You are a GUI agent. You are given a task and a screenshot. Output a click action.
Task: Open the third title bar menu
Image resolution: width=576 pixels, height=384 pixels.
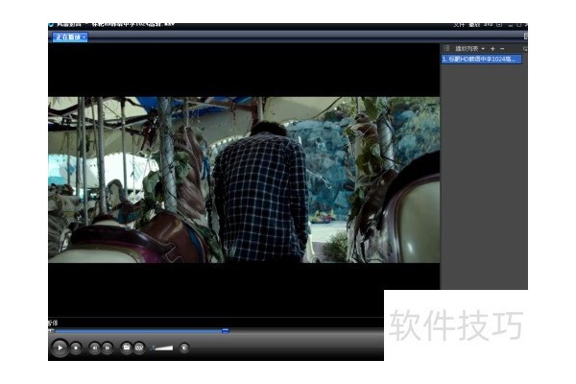click(x=489, y=25)
